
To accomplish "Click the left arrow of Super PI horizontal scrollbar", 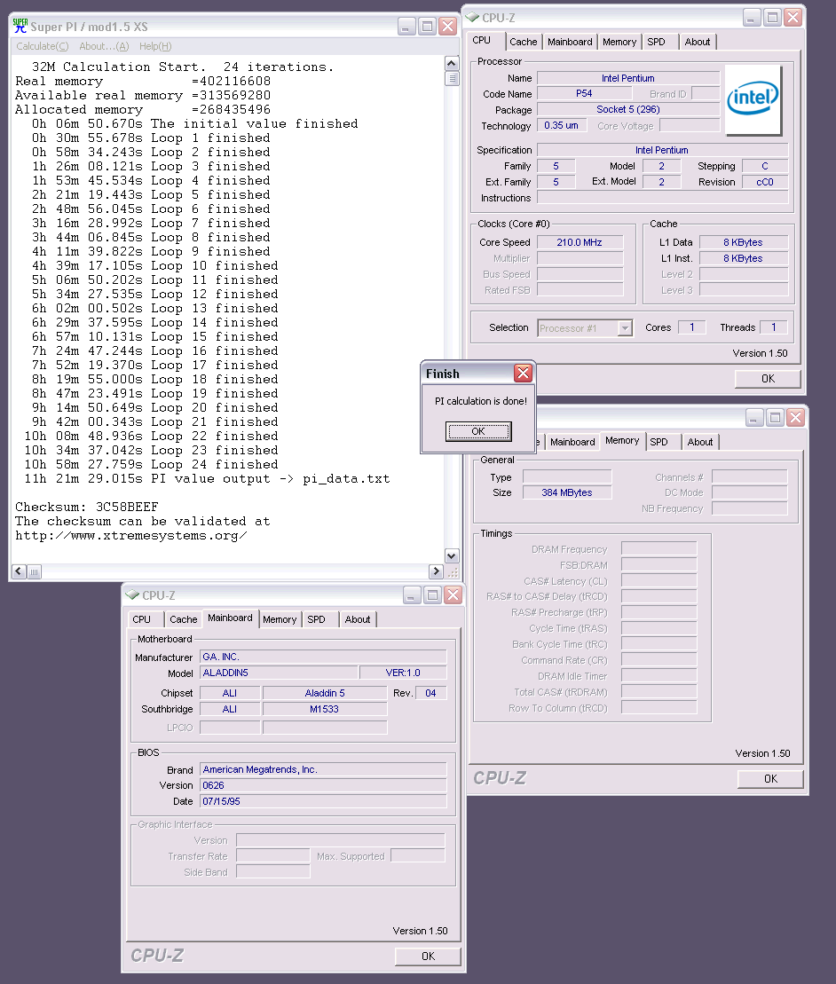I will coord(19,571).
